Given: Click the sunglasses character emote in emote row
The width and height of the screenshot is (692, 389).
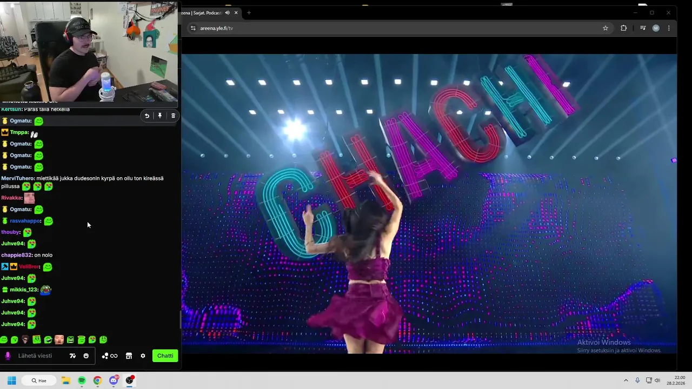Looking at the screenshot, I should [25, 339].
